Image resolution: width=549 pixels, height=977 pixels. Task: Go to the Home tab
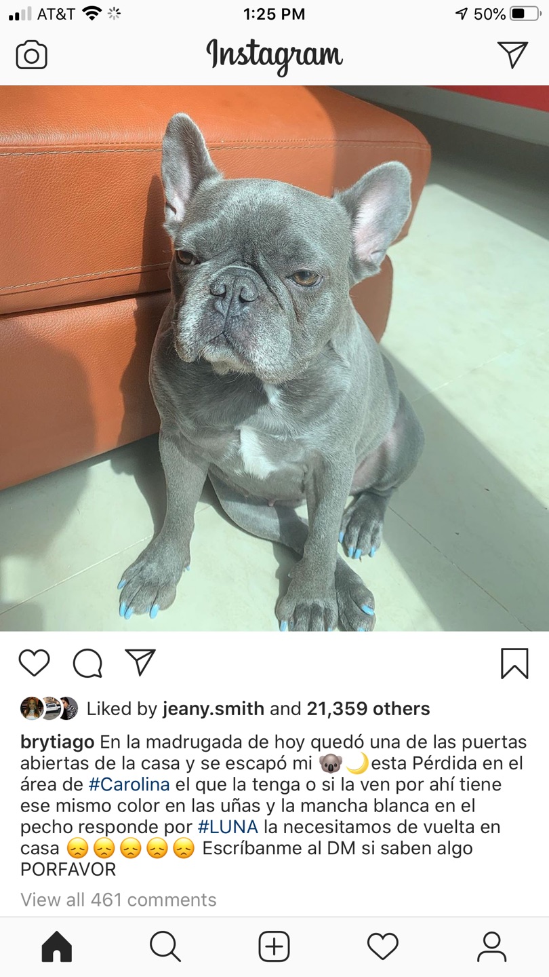click(57, 946)
